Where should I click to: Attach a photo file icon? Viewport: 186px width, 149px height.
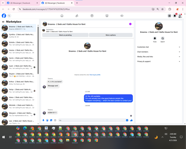(47, 120)
